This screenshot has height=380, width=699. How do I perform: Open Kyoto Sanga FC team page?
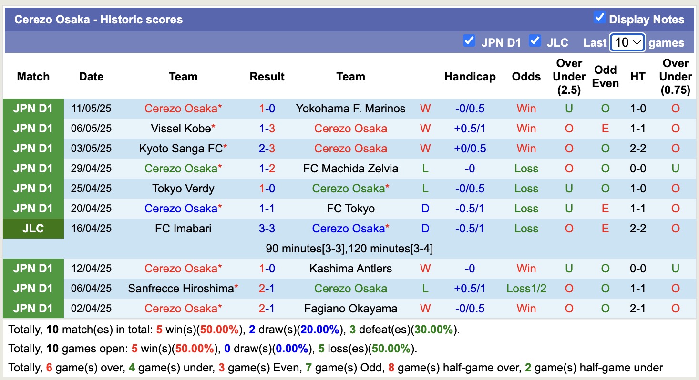tap(183, 148)
